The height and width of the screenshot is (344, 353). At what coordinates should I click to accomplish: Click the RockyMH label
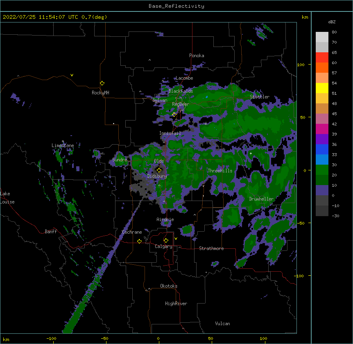100,93
